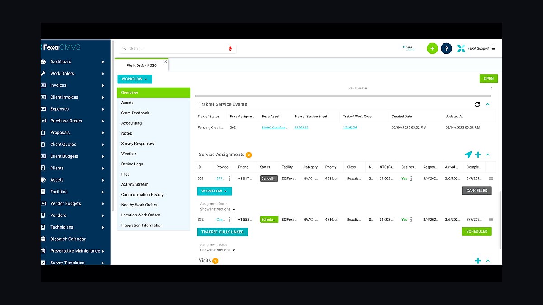Screen dimensions: 543x305
Task: Click the Survey Templates checkbox icon
Action: [43, 263]
